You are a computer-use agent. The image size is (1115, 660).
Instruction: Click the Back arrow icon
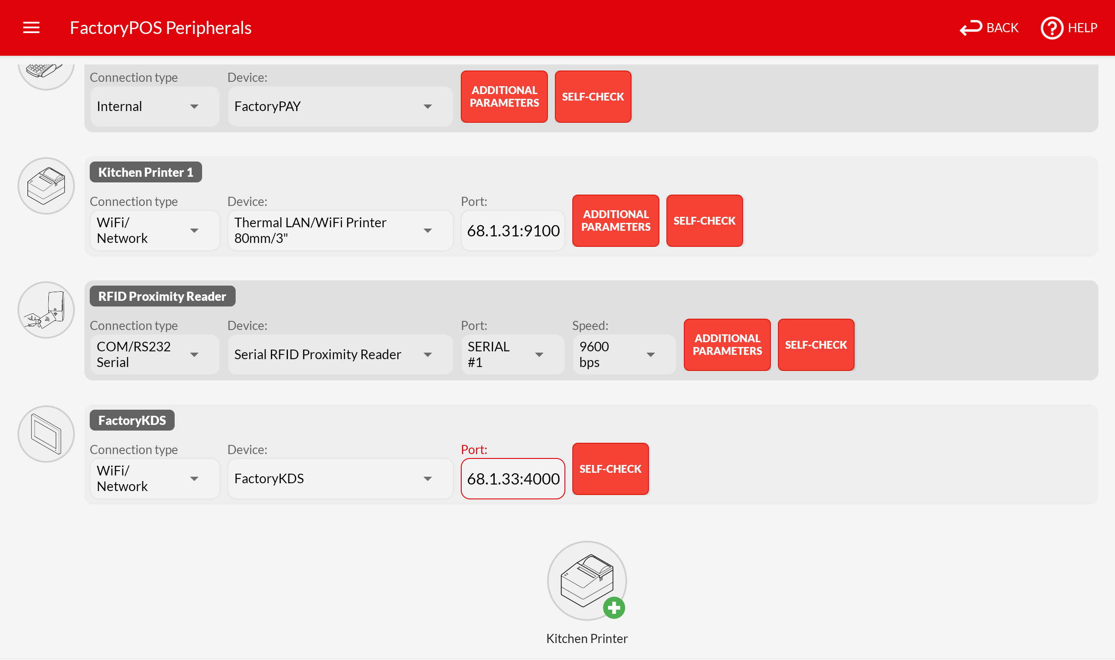coord(970,28)
